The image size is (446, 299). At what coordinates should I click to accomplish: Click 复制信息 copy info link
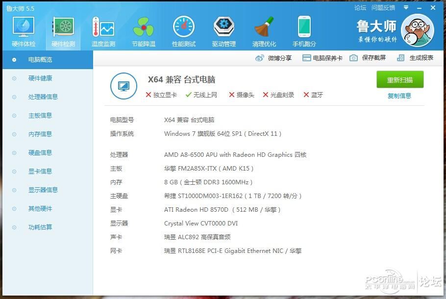point(399,96)
